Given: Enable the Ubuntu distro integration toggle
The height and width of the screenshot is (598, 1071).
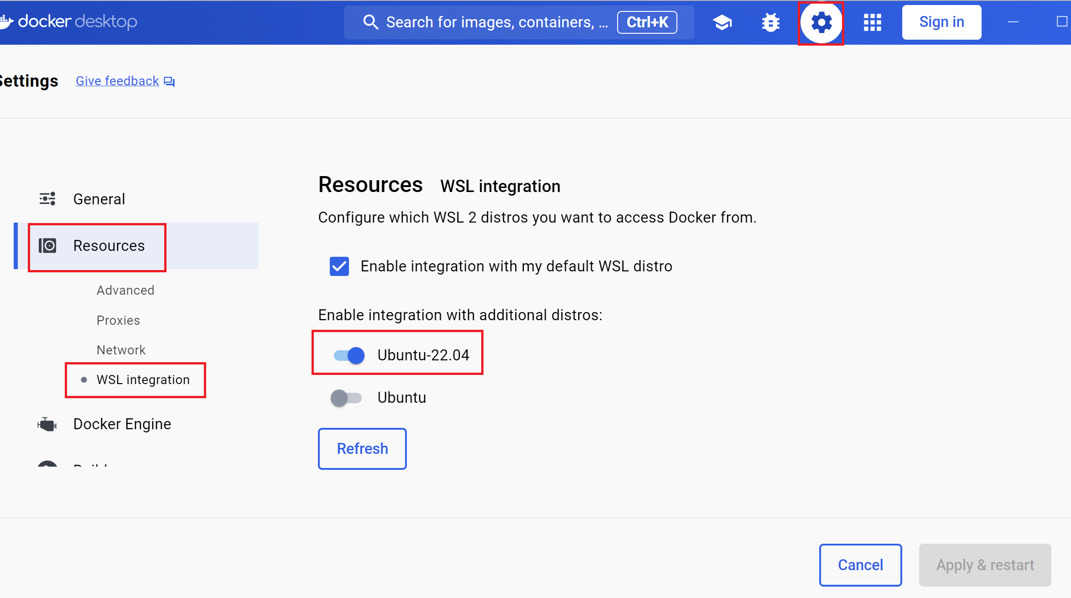Looking at the screenshot, I should coord(346,398).
